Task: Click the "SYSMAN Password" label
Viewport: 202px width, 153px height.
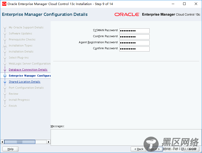Action: (105, 30)
